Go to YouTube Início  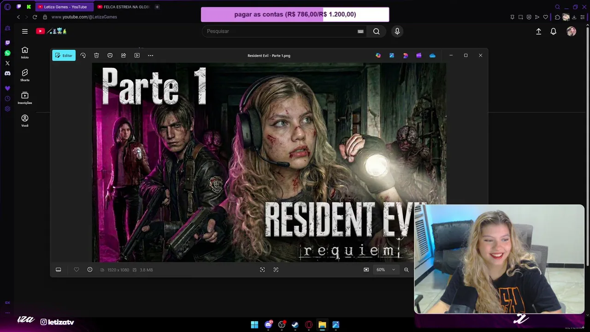pos(25,53)
